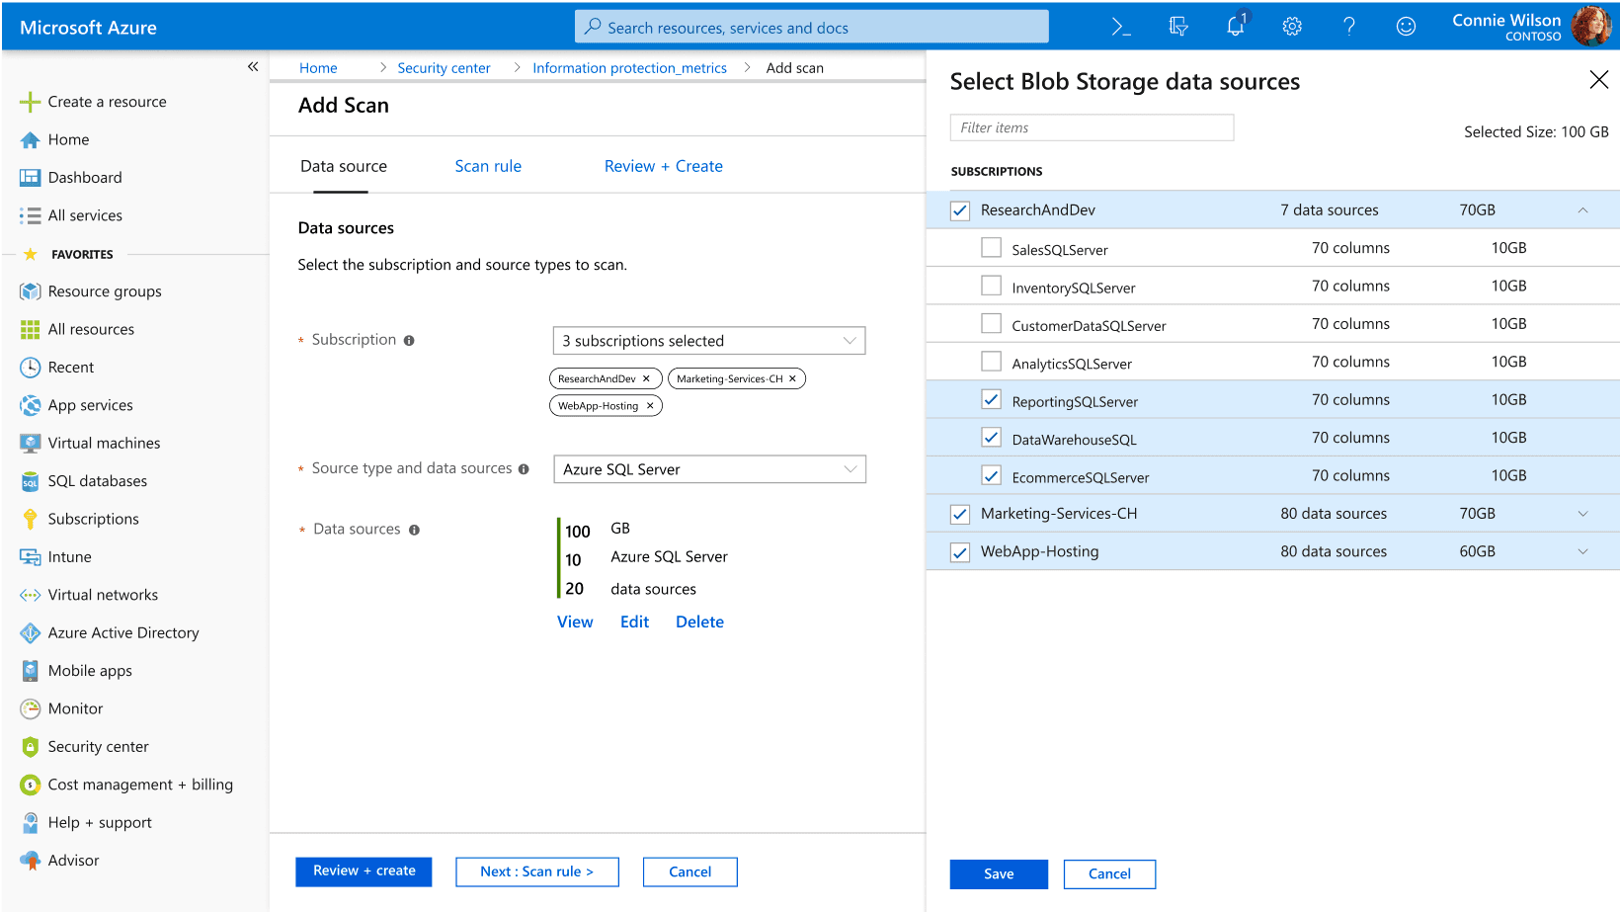The image size is (1620, 912).
Task: Expand the Marketing-Services-CH row chevron
Action: point(1582,514)
